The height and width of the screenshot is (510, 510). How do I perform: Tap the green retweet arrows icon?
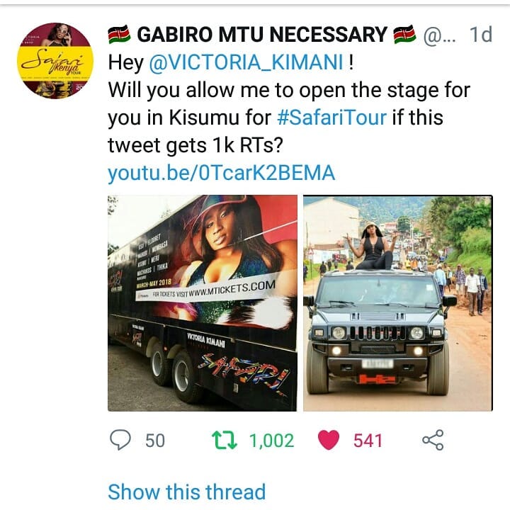tap(225, 440)
